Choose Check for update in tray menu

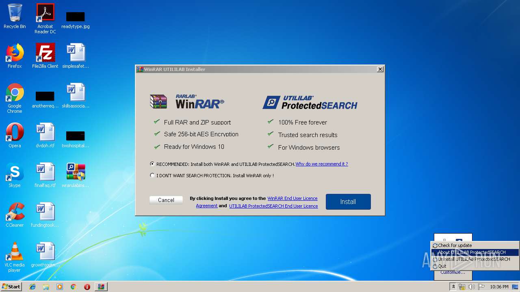(475, 245)
